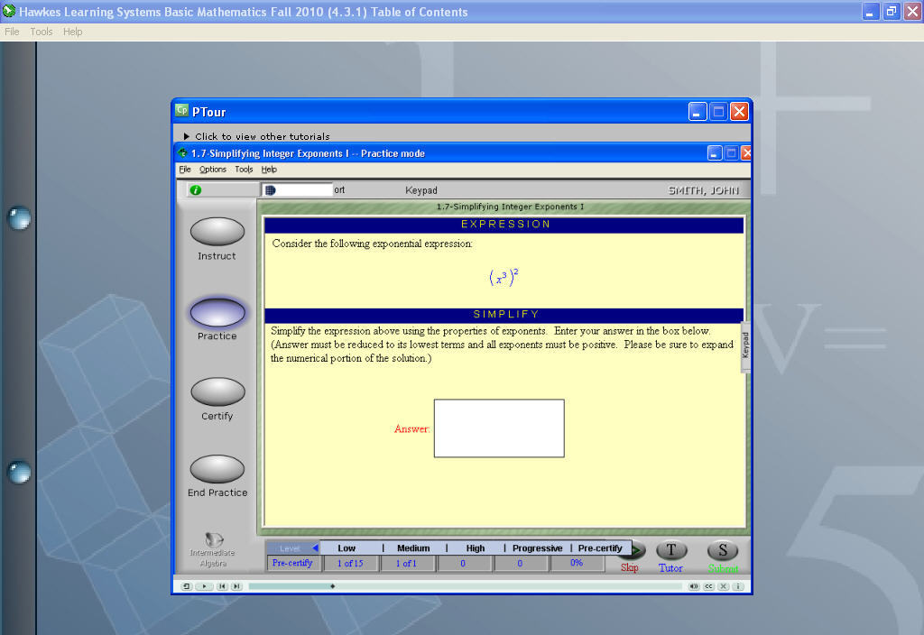Click the practice window title bar icon

click(x=182, y=153)
